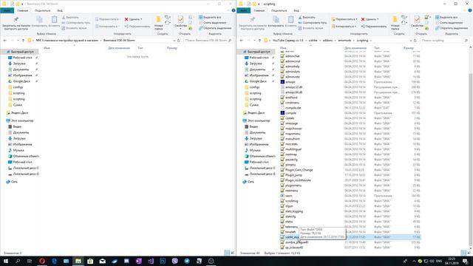The width and height of the screenshot is (473, 266).
Task: Select config folder in right window sidebar
Action: tap(254, 87)
